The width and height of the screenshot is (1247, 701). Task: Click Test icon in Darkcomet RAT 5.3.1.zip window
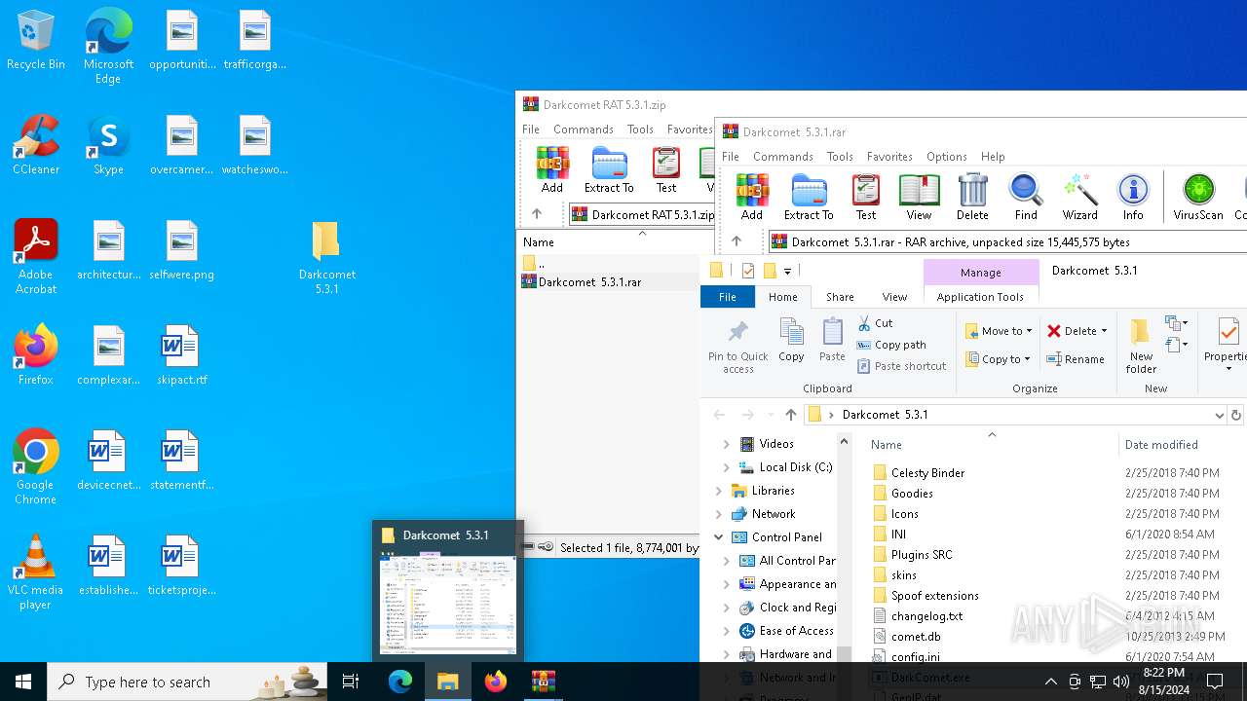point(666,169)
